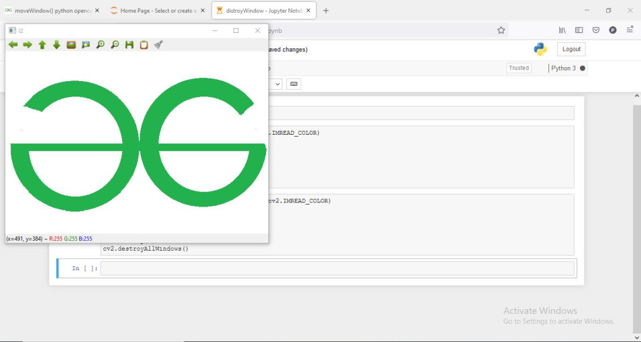Minimize the Firefox browser window
641x342 pixels.
click(587, 11)
